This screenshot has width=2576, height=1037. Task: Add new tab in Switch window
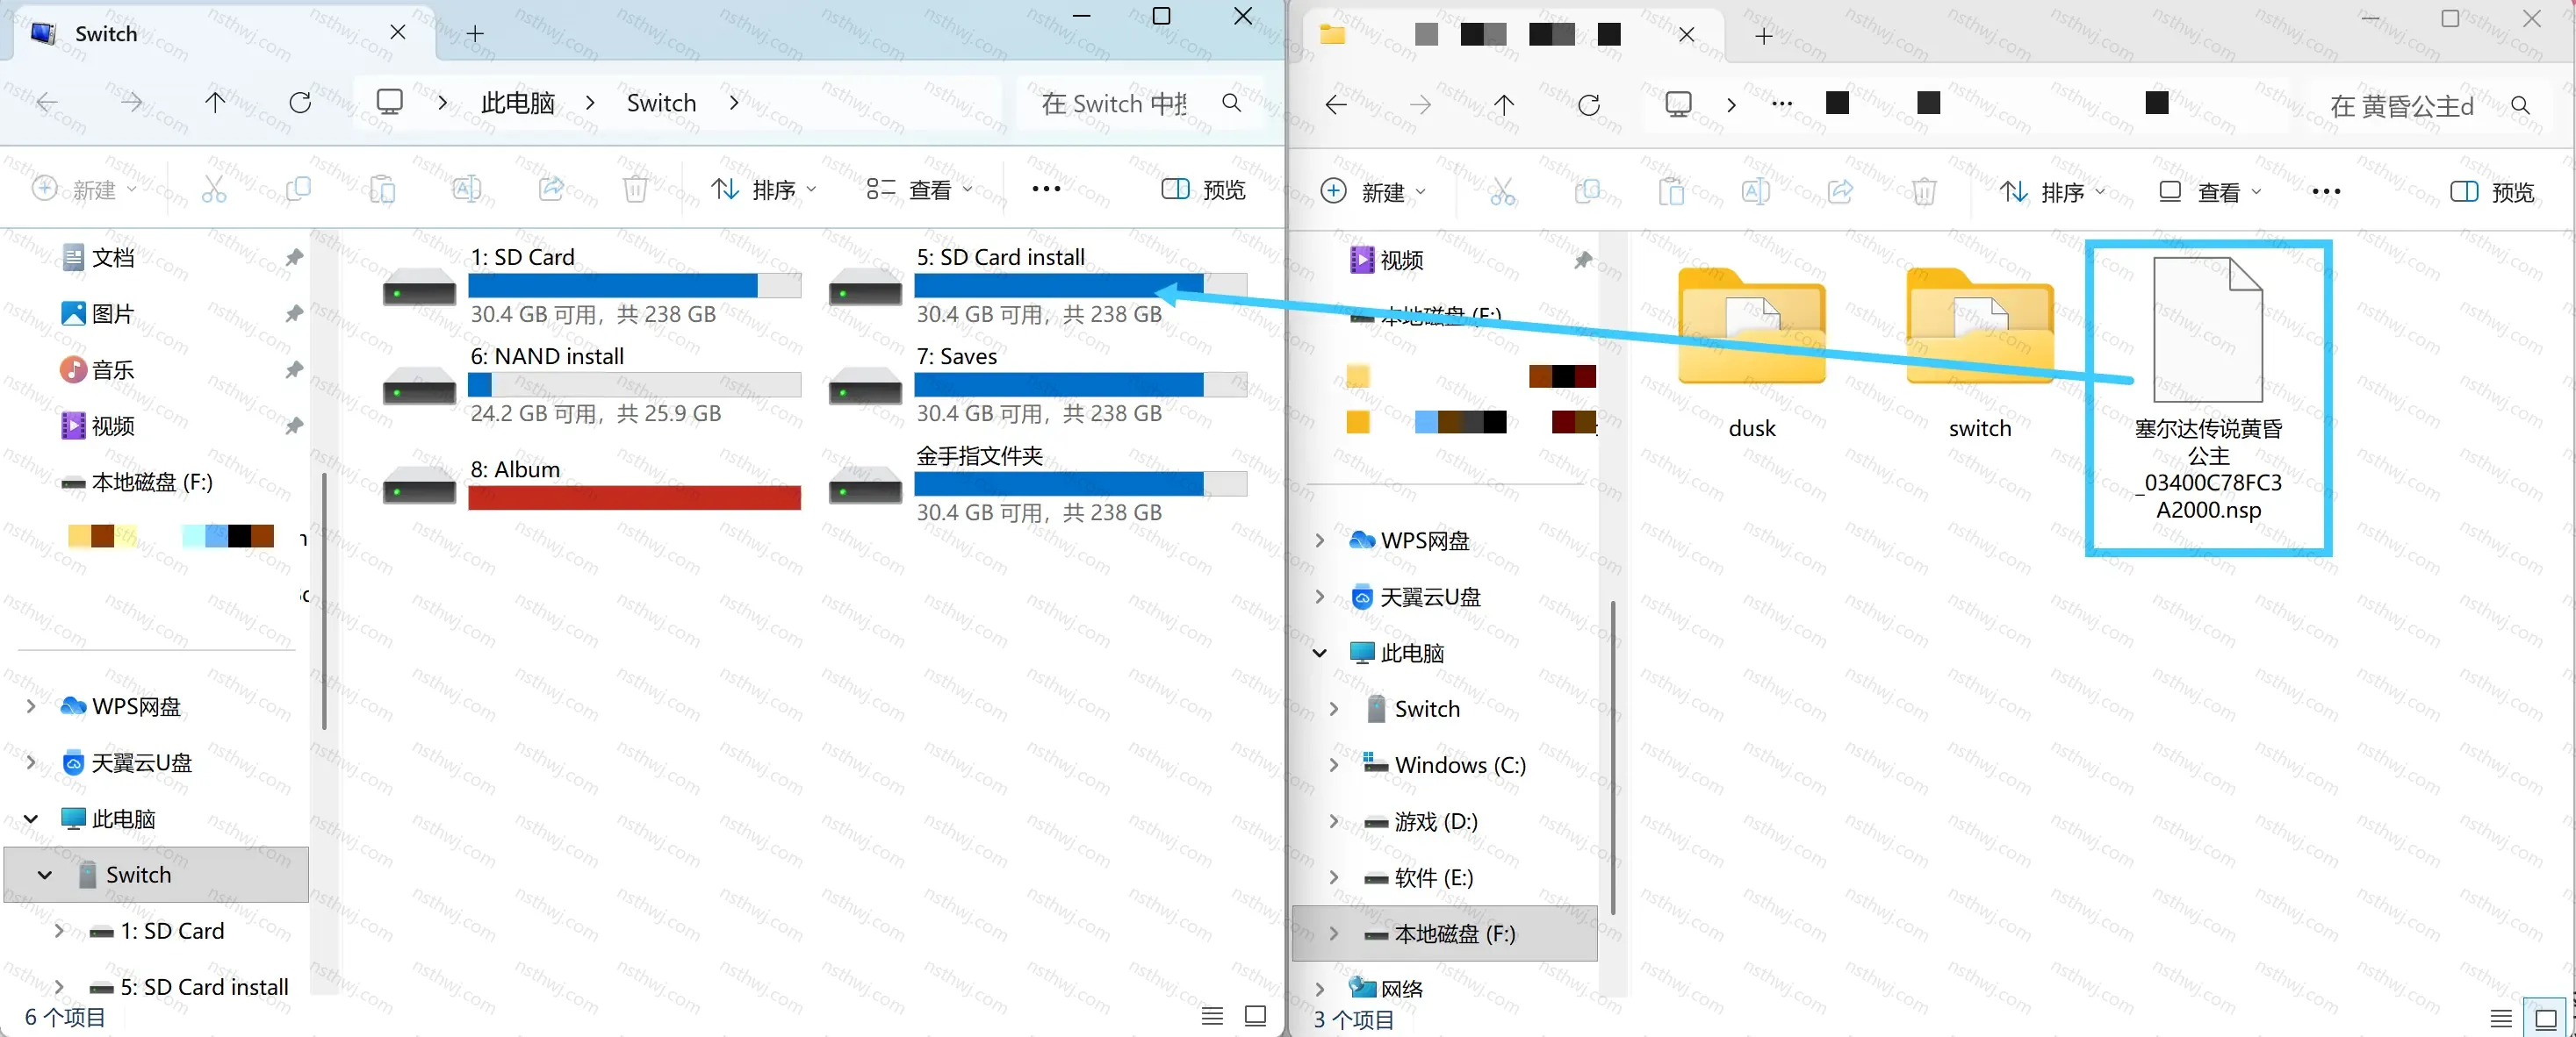click(475, 34)
